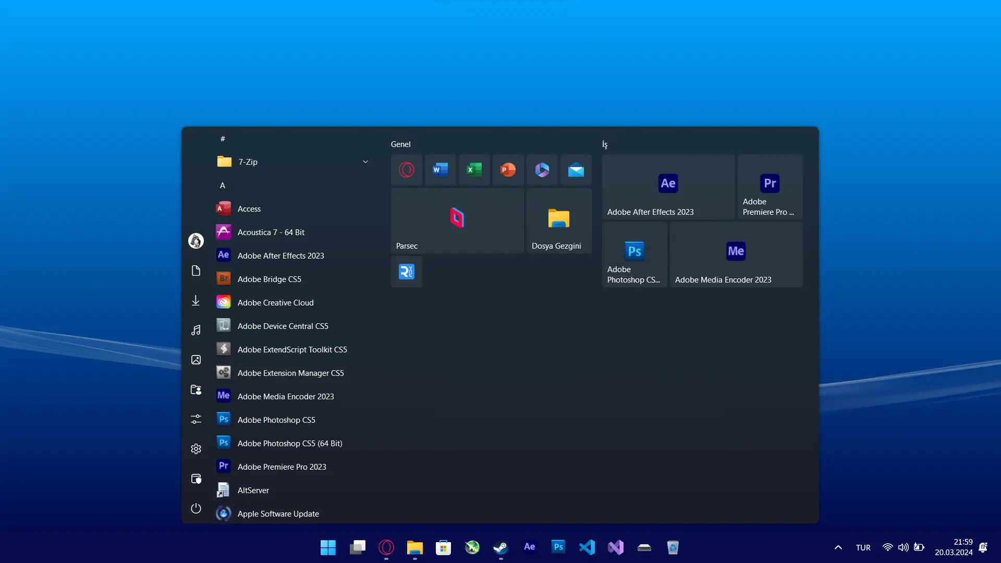Open Adobe Photoshop CS5 (64 Bit)
Image resolution: width=1001 pixels, height=563 pixels.
point(294,443)
